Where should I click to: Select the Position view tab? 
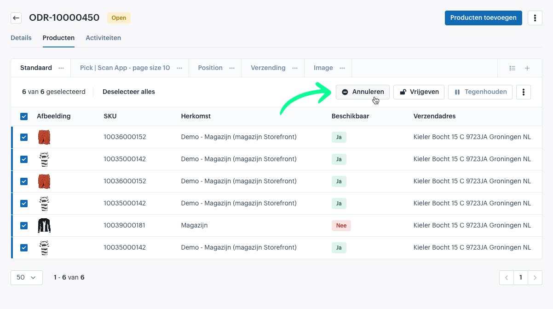(x=210, y=68)
